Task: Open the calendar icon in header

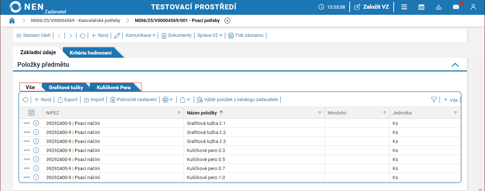Action: tap(421, 7)
